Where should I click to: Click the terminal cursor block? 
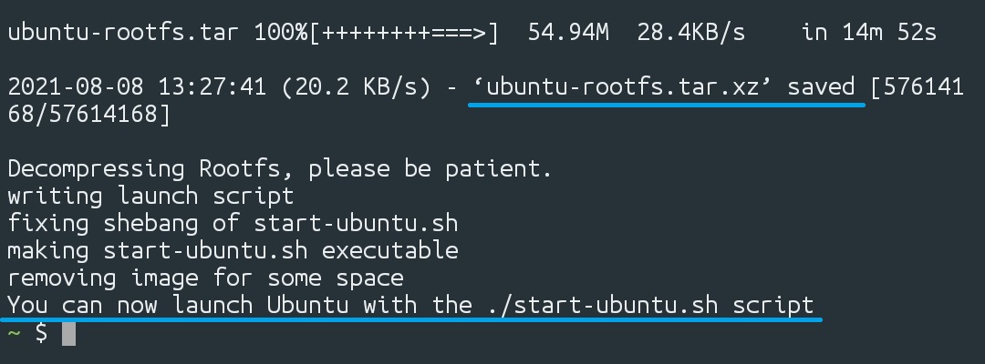point(68,333)
